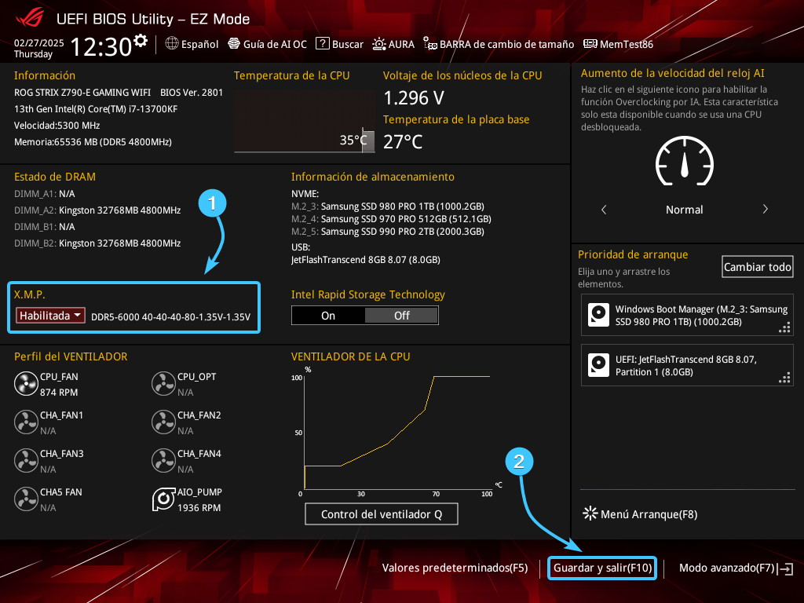Screen dimensions: 804x603
Task: Click the Samsung SSD 990 PRO 2TB entry
Action: tap(388, 232)
